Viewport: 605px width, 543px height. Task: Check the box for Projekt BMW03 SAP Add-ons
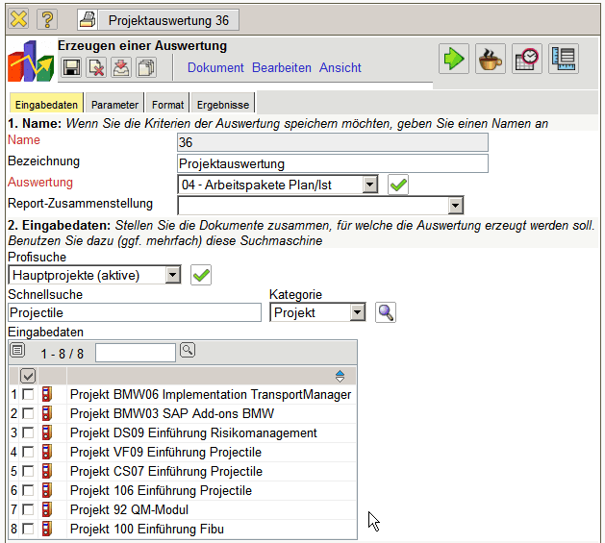(x=29, y=413)
